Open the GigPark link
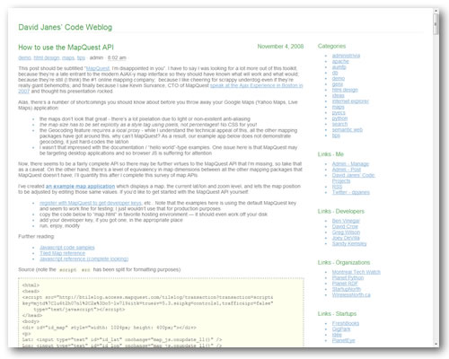Screen dimensions: 449x359 [341, 329]
